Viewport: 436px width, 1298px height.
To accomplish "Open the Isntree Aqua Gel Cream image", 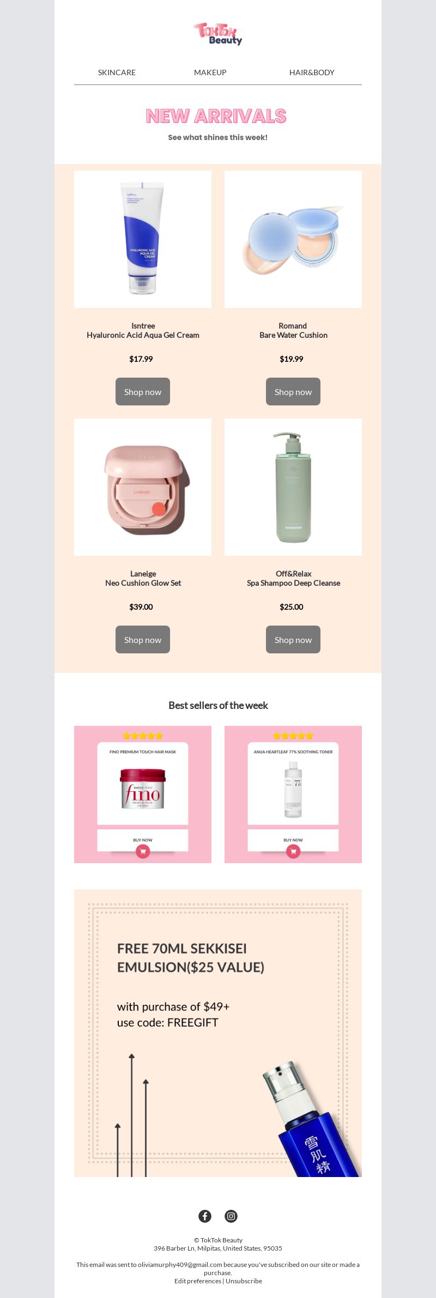I will pos(143,239).
